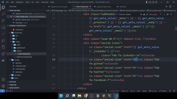
Task: Expand the NPM Scripts section
Action: [x=8, y=88]
